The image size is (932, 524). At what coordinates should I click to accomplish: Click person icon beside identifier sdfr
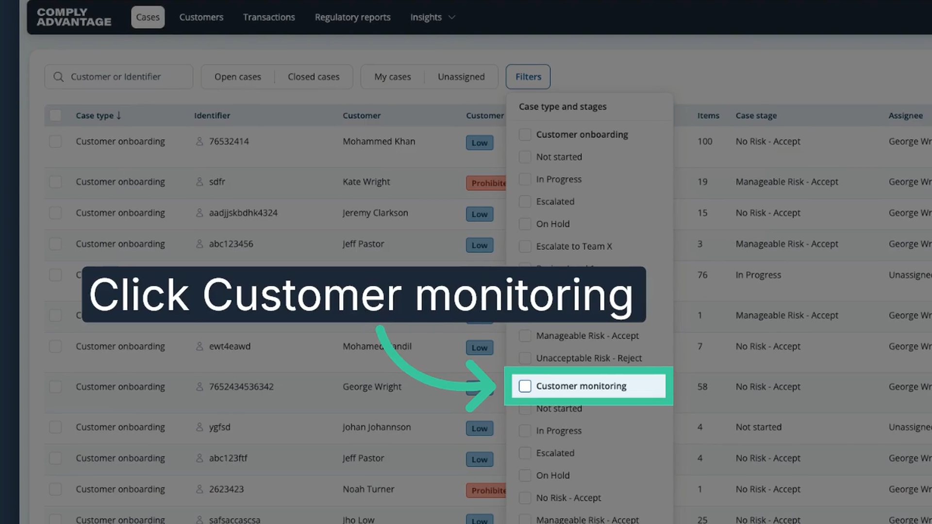point(199,181)
